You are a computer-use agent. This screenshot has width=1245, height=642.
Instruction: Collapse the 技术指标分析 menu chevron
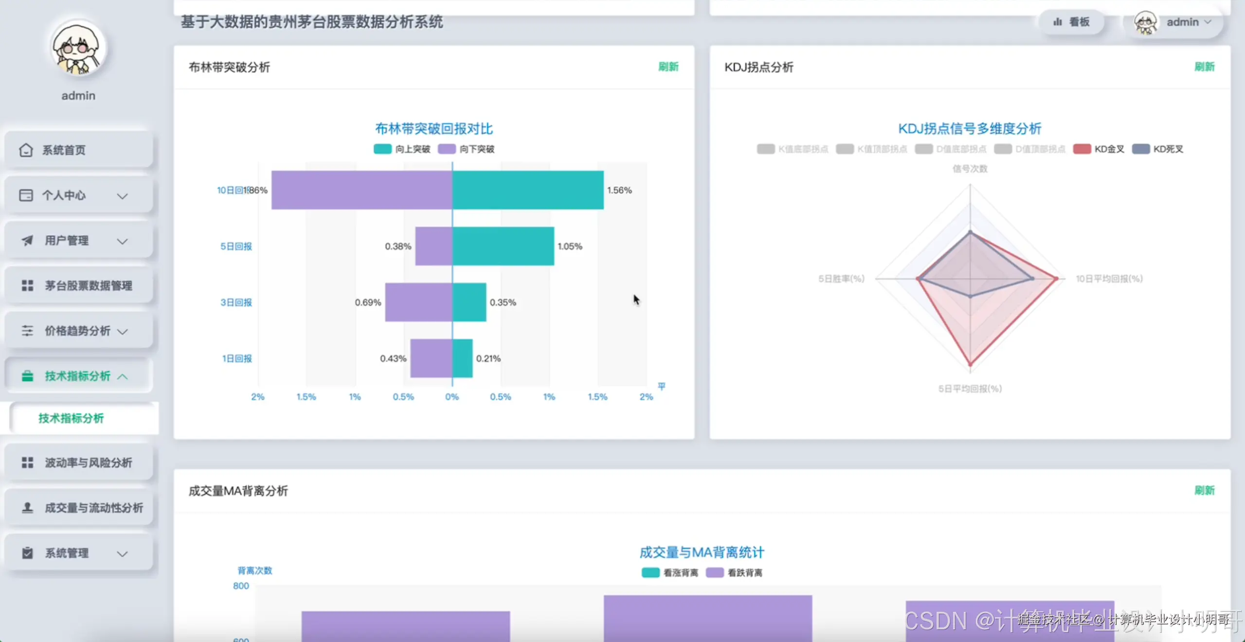click(123, 377)
